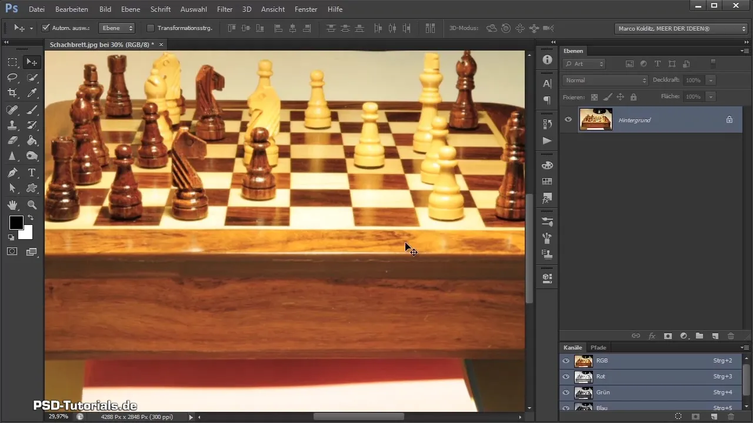753x423 pixels.
Task: Select the Pen tool
Action: click(12, 173)
